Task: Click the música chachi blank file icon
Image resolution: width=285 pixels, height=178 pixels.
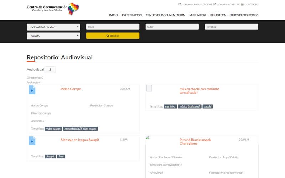Action: [x=149, y=88]
